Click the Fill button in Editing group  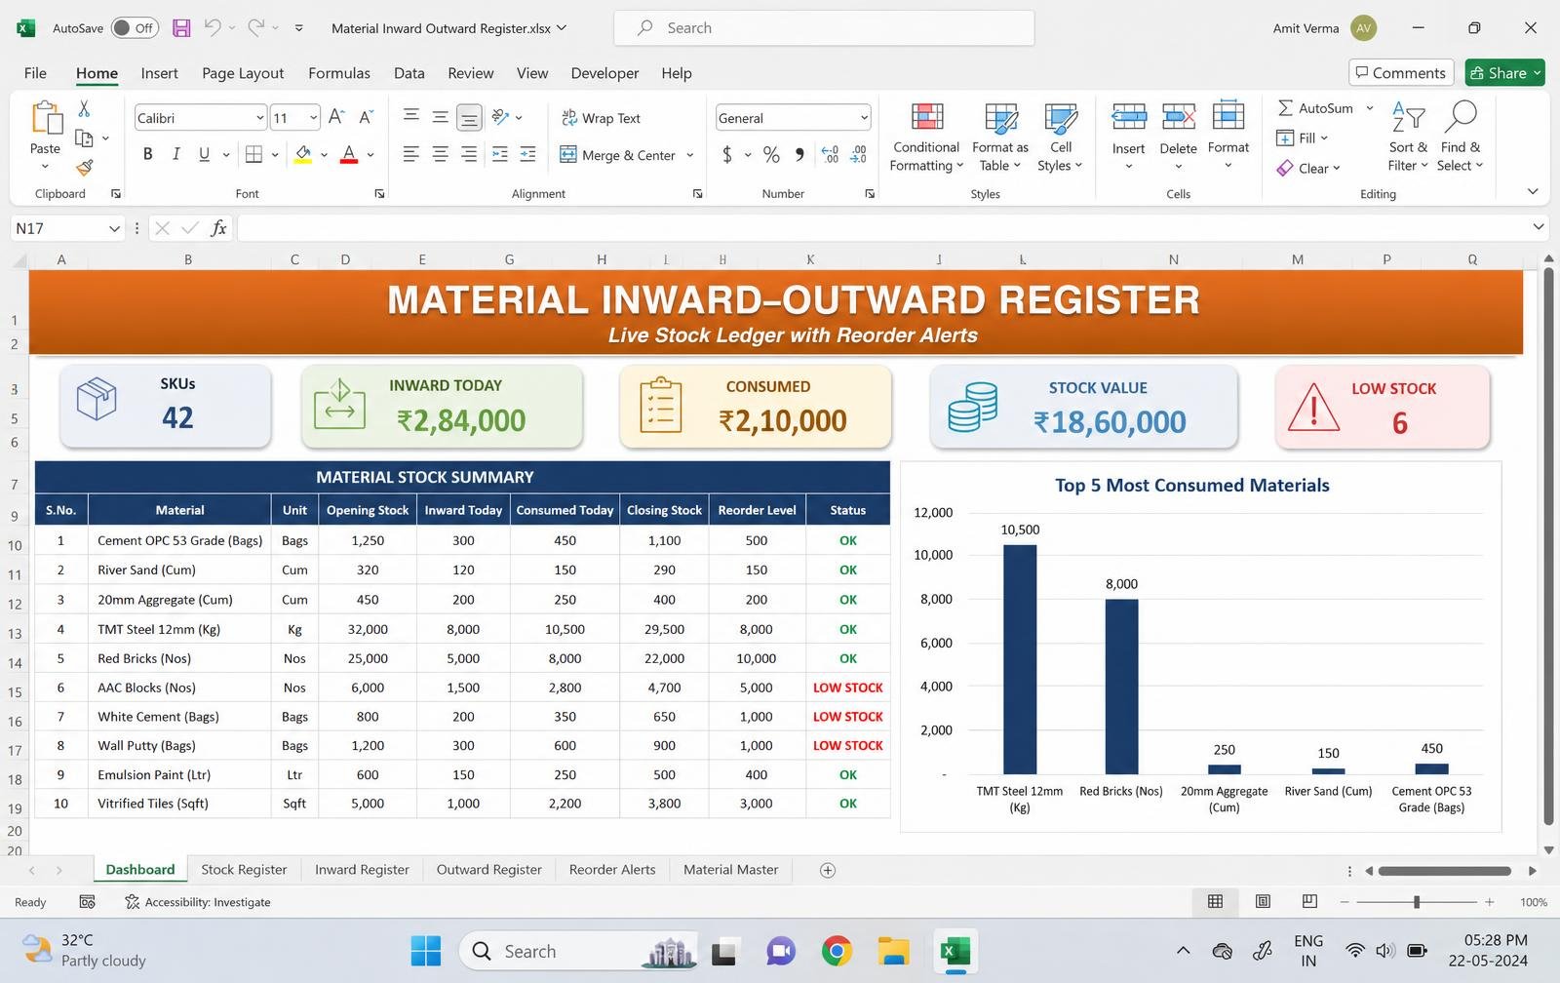coord(1302,138)
